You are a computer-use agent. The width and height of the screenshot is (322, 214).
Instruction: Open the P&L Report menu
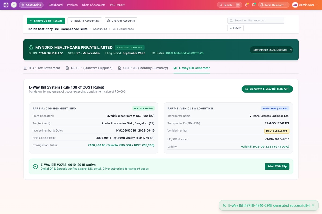coord(117,5)
